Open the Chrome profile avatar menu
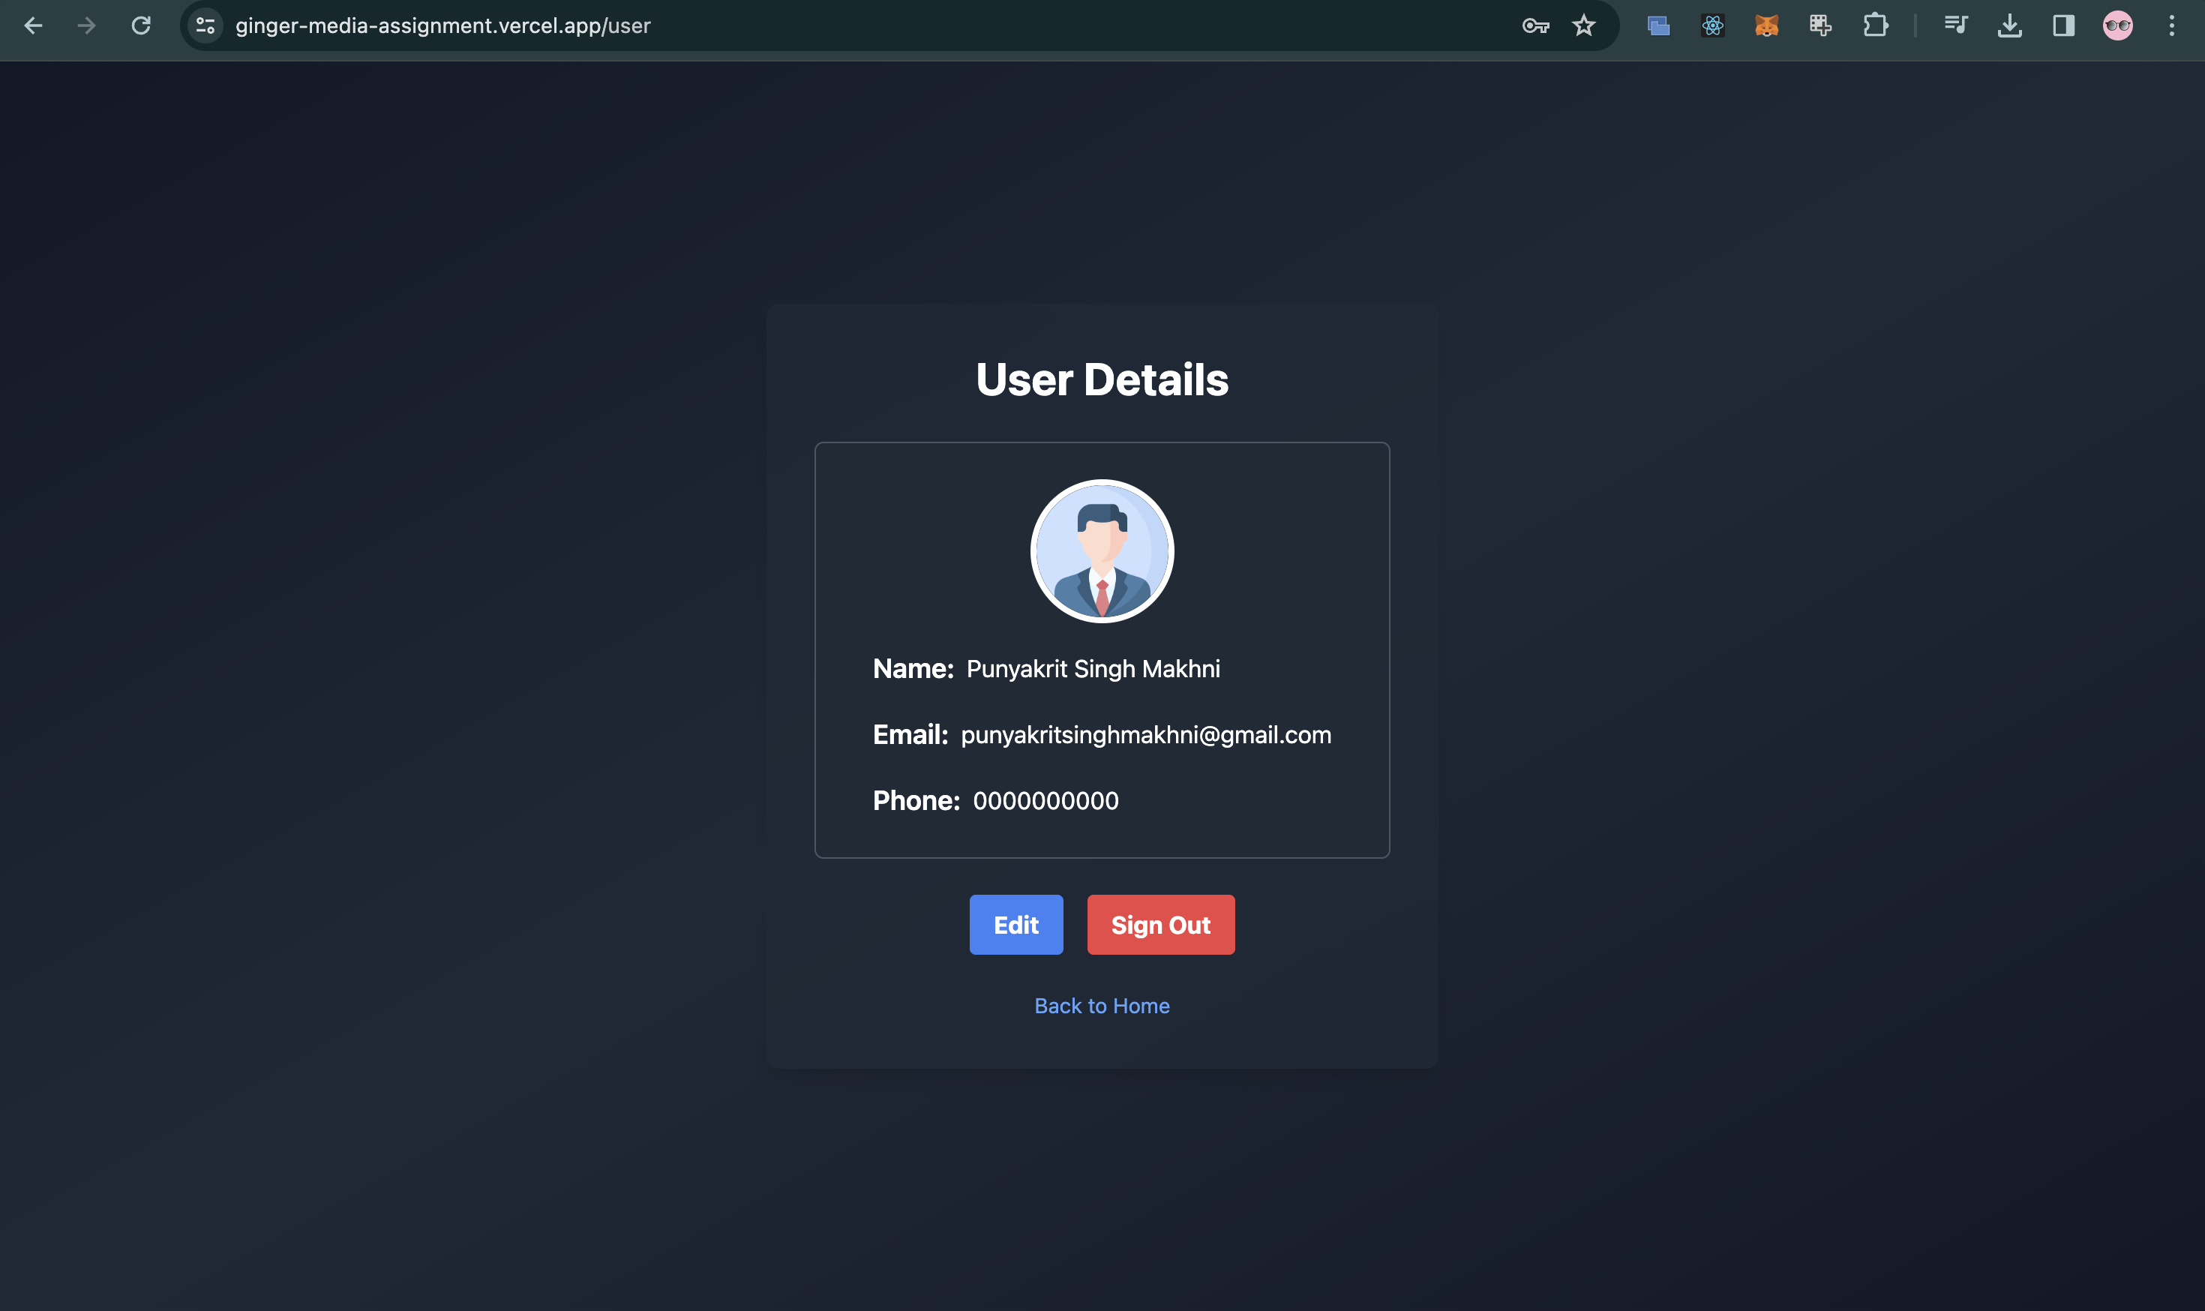Screen dimensions: 2205x1311 tap(2117, 25)
